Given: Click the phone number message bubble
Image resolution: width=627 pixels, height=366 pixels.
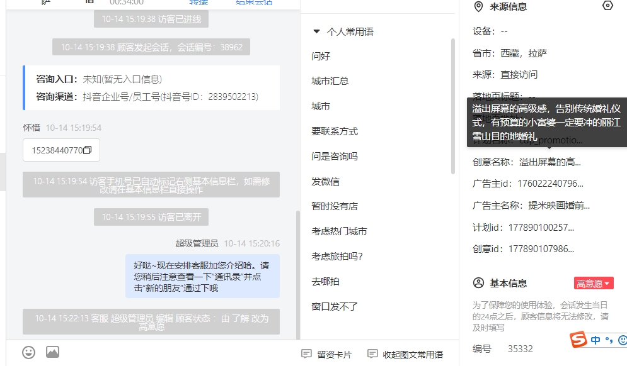Looking at the screenshot, I should click(x=61, y=150).
